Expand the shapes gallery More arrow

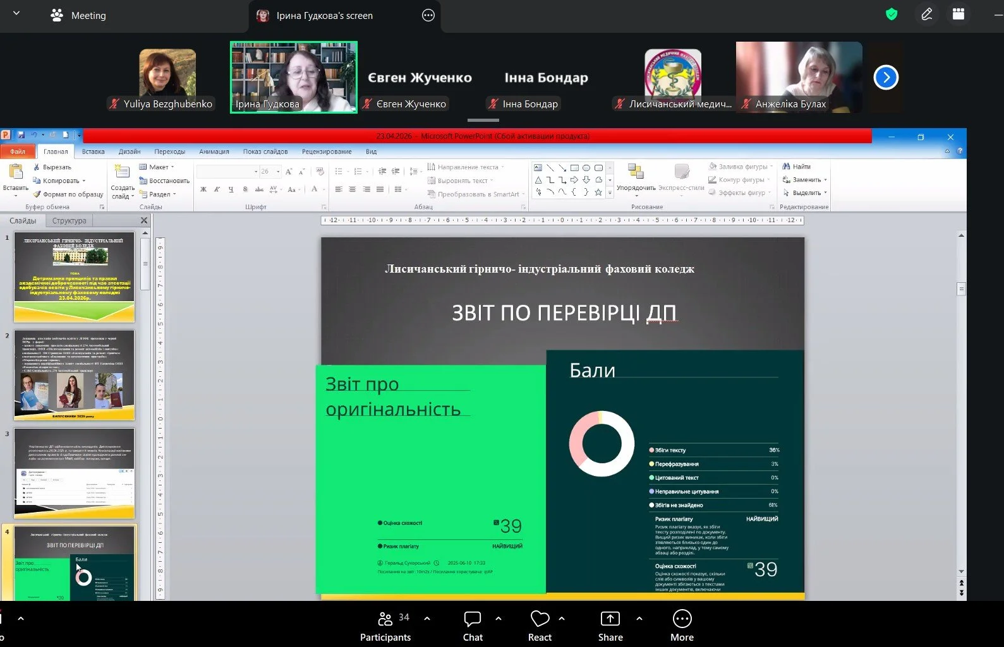point(610,193)
